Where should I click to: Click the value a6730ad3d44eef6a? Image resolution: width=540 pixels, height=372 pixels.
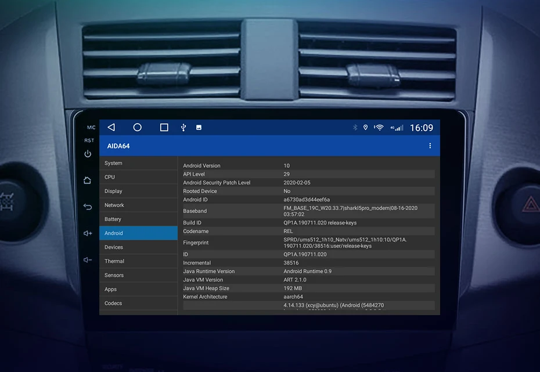point(307,200)
